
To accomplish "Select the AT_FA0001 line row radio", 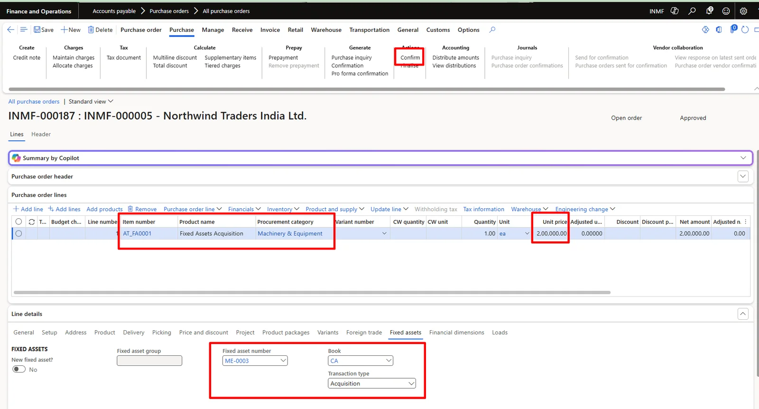I will click(x=19, y=233).
